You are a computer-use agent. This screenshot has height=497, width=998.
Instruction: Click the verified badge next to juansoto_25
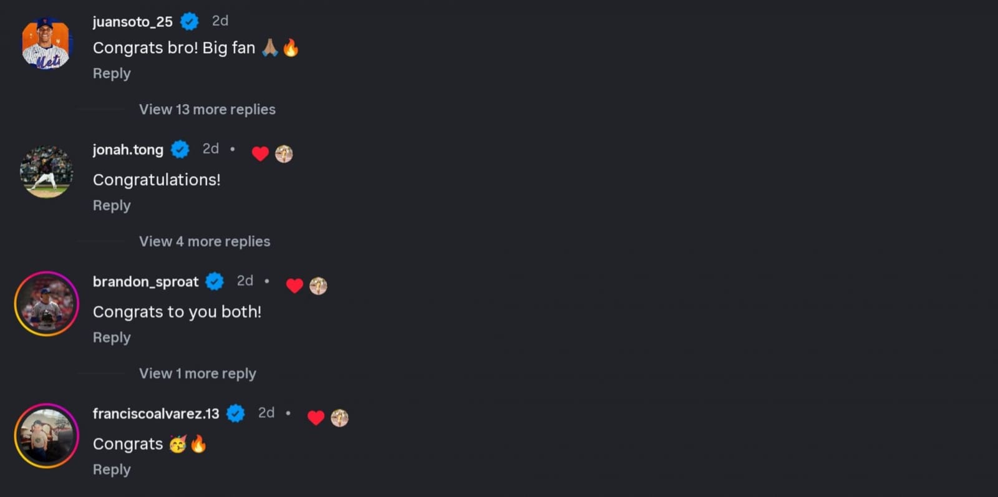[190, 22]
